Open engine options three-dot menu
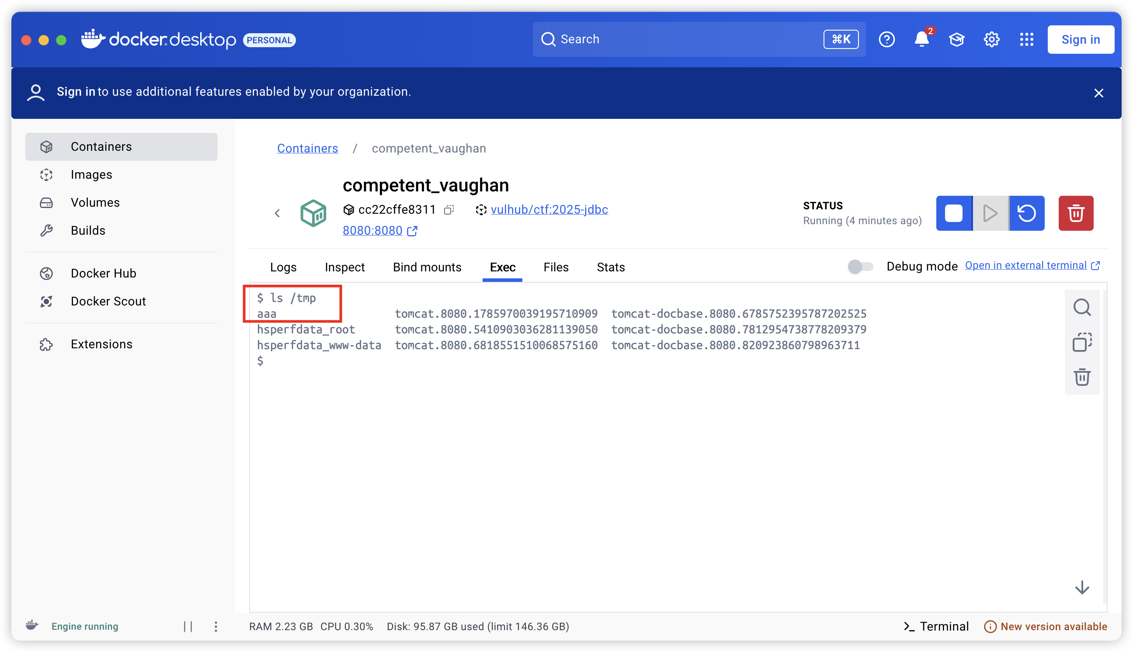Viewport: 1133px width, 652px height. click(x=216, y=627)
